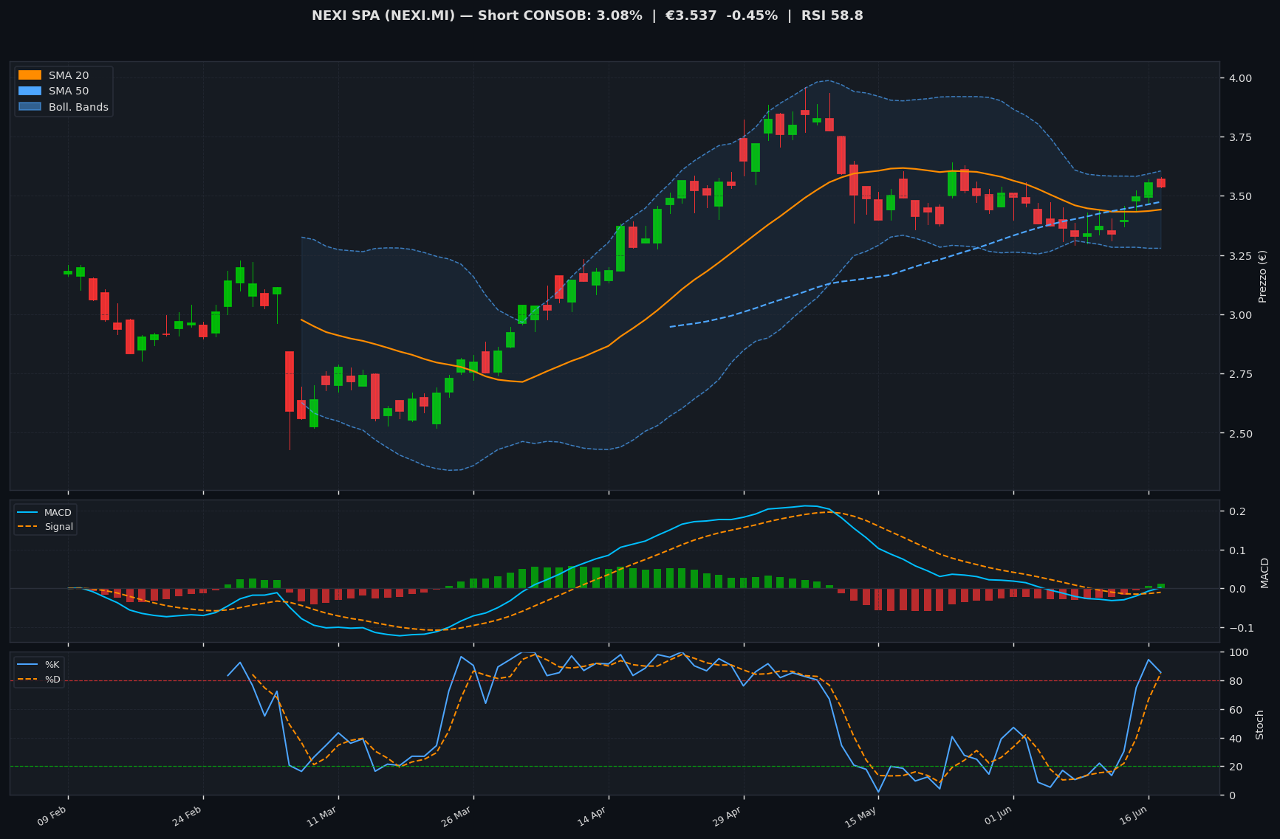Click the Boll. Bands legend swatch
This screenshot has height=839, width=1280.
pyautogui.click(x=30, y=107)
